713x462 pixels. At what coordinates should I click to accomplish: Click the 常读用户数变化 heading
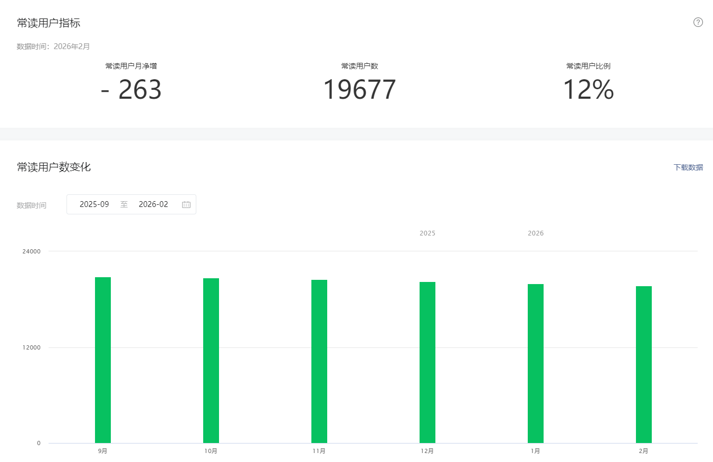(54, 167)
